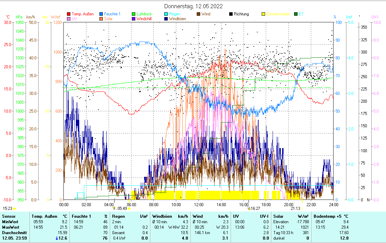
Task: Click the black Richtung legend square
Action: pos(231,14)
